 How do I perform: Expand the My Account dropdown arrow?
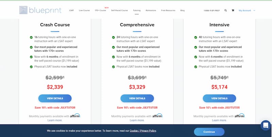(x=254, y=11)
